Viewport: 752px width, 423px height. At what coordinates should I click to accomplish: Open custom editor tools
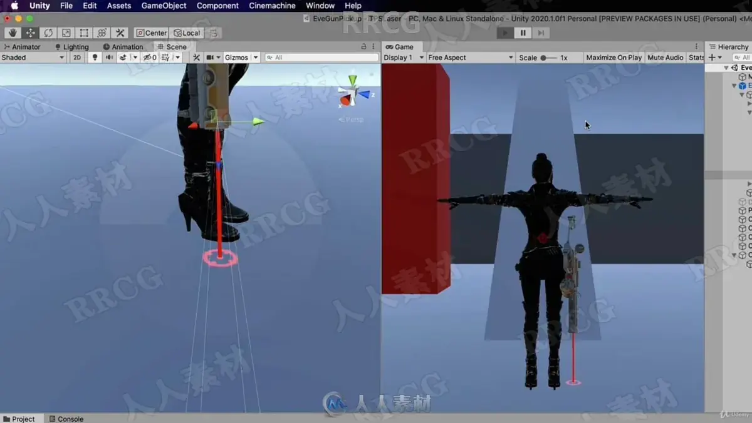pyautogui.click(x=120, y=33)
